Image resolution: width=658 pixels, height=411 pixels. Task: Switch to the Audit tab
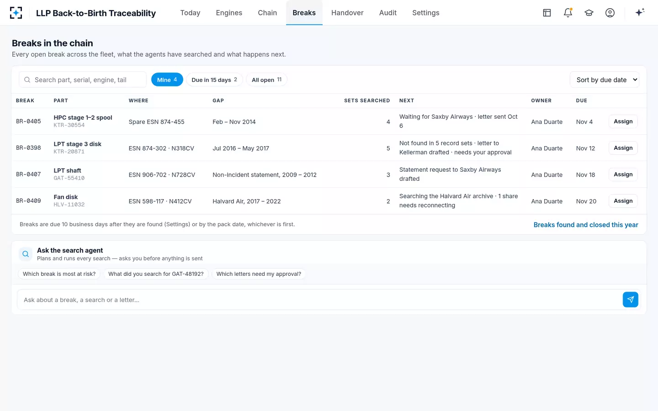(388, 13)
